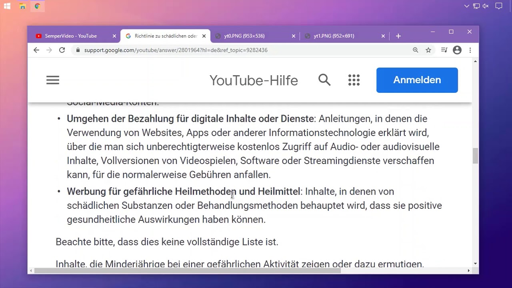The image size is (512, 288).
Task: Click the text 'Beachte bitte, dass dies keine vollständige Liste ist.'
Action: click(x=167, y=242)
